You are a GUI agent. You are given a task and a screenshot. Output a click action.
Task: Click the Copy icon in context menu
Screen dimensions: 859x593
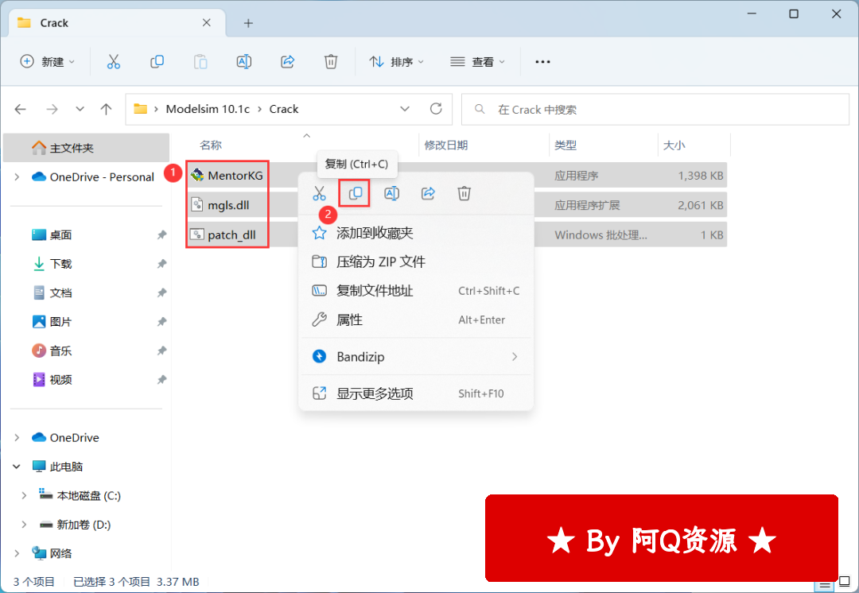(355, 193)
